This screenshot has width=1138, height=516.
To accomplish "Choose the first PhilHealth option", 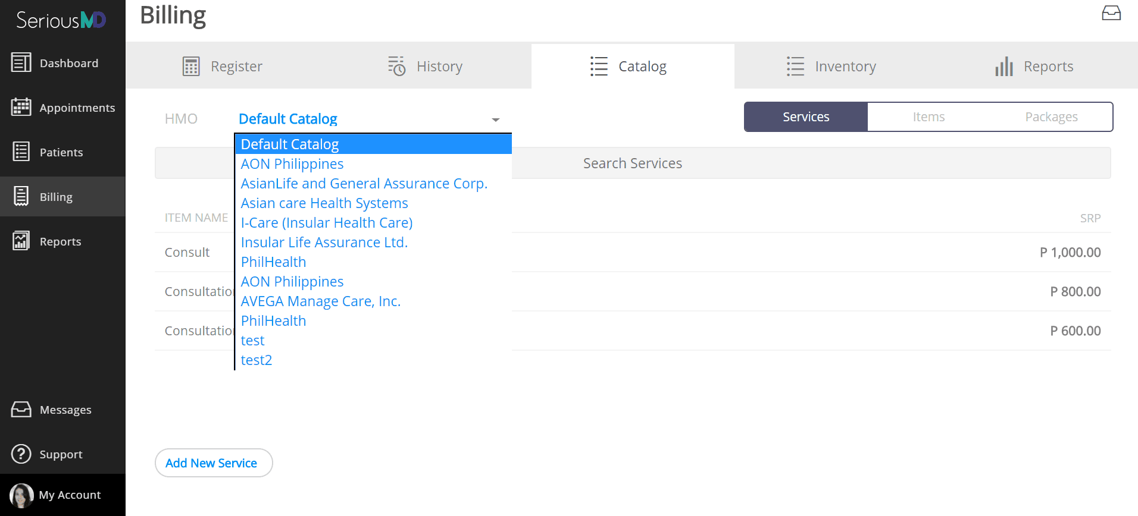I will [373, 262].
